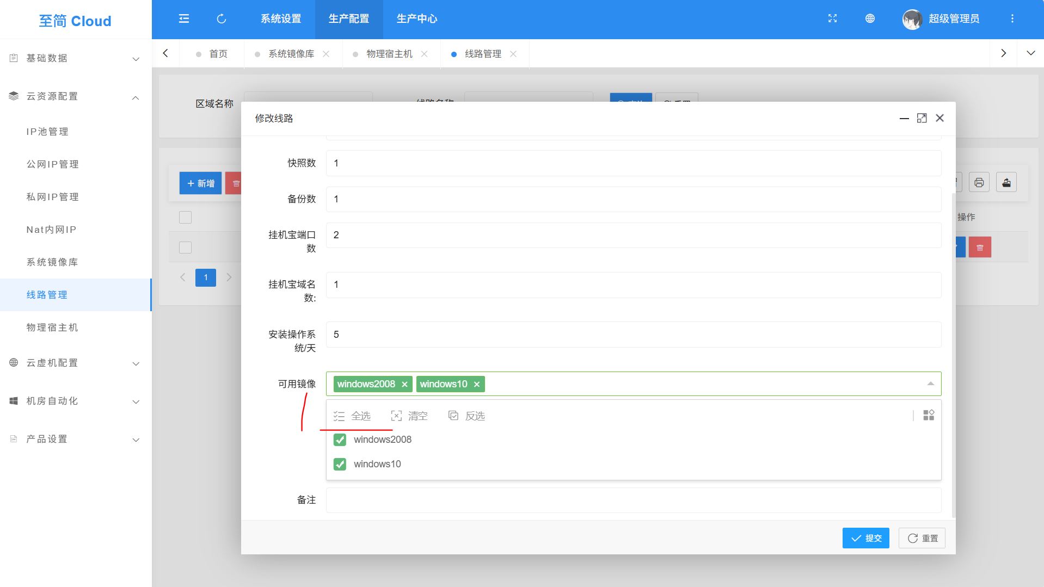This screenshot has width=1044, height=587.
Task: Click the 备注 input field
Action: click(x=633, y=500)
